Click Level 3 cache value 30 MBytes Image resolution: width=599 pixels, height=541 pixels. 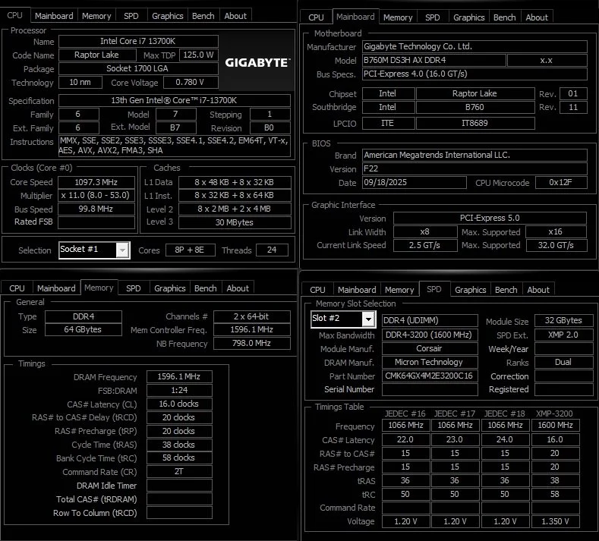235,222
